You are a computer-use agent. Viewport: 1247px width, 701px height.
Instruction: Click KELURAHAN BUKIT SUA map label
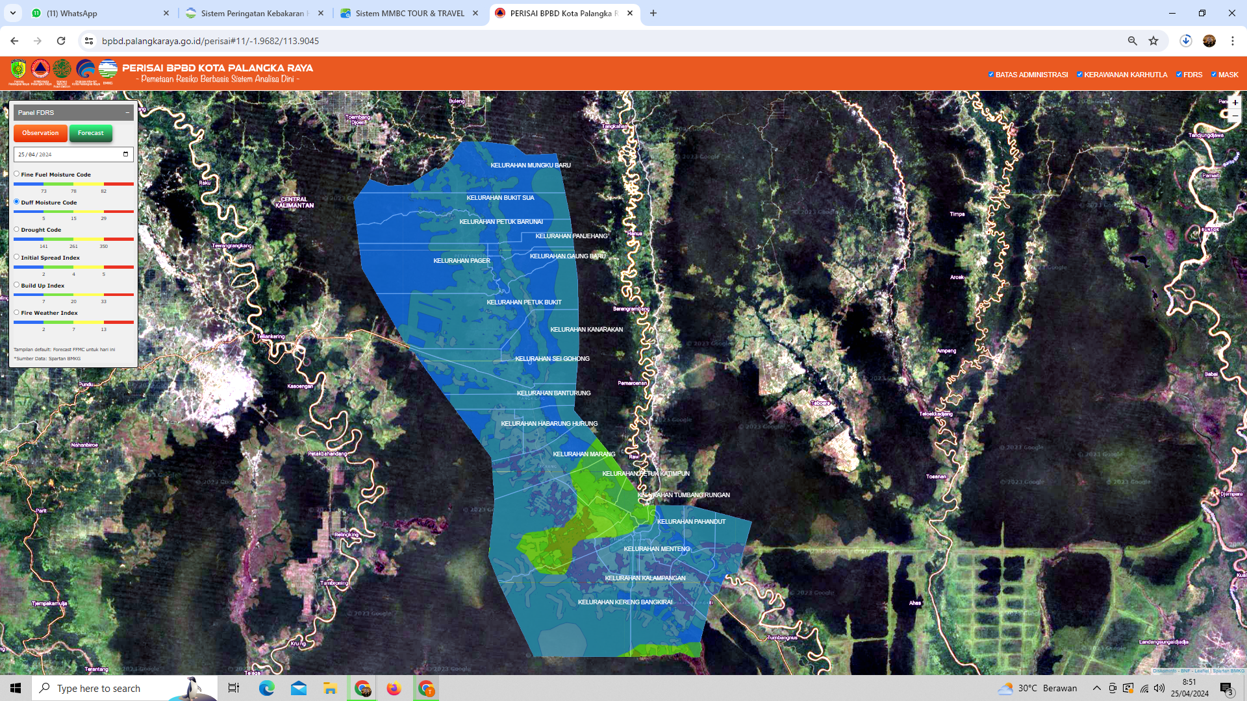coord(500,198)
